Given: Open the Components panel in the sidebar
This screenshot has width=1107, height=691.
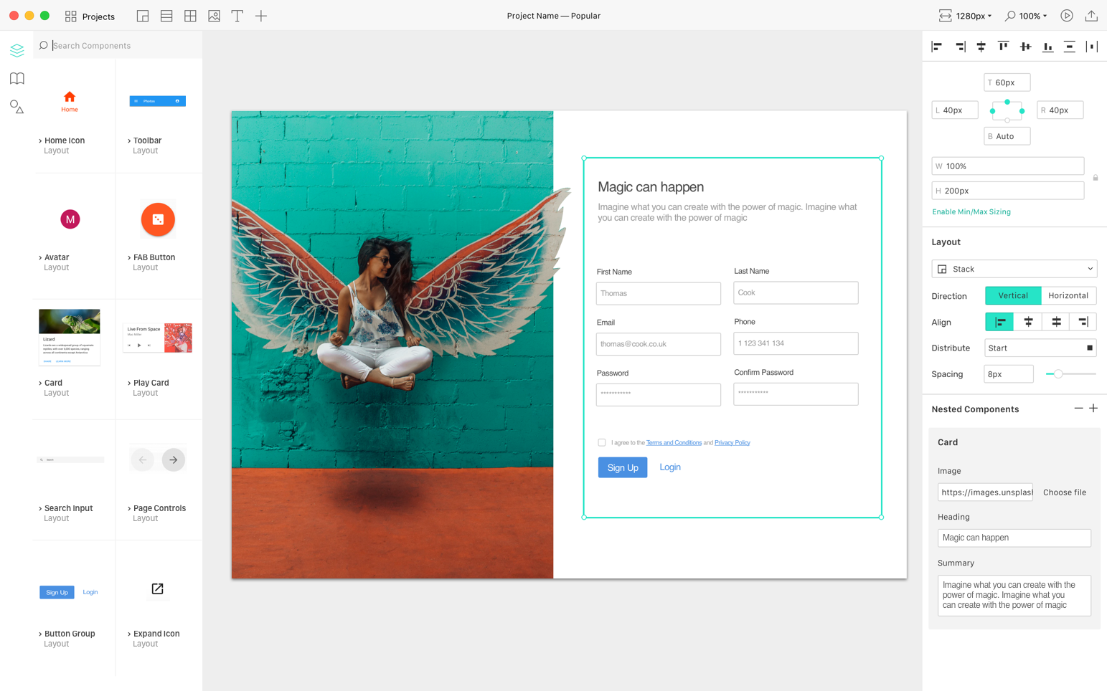Looking at the screenshot, I should 17,49.
